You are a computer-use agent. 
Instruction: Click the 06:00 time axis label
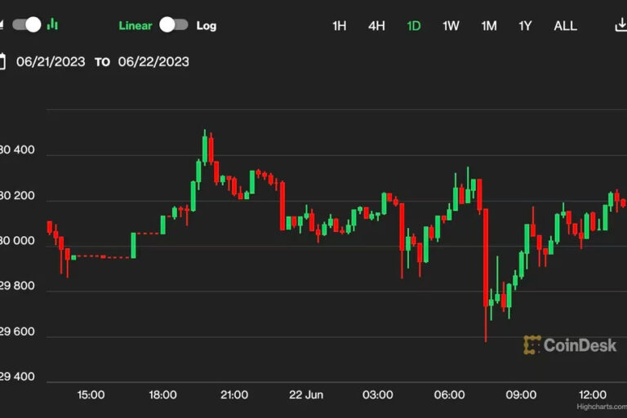(450, 395)
